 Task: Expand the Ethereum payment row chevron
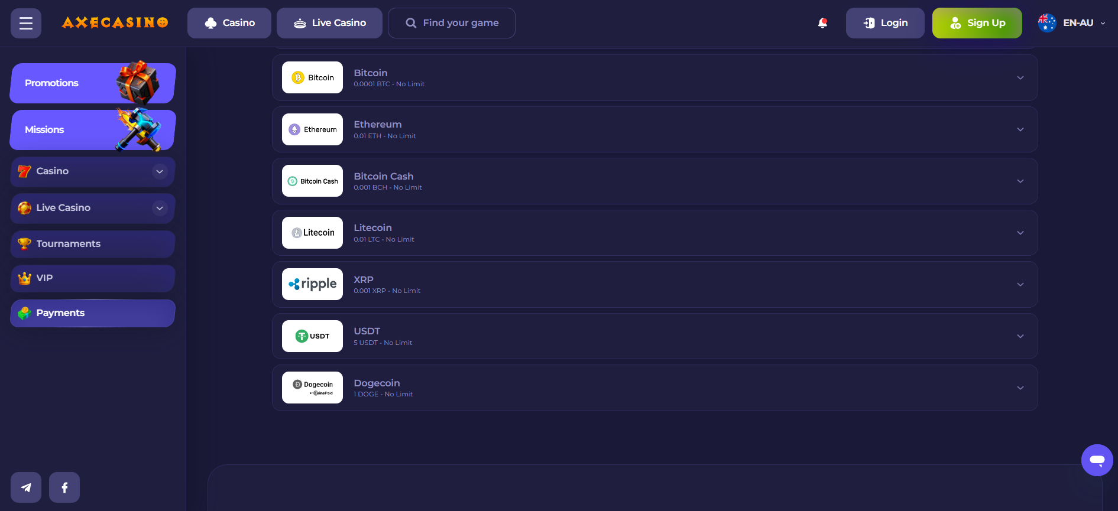(x=1020, y=129)
